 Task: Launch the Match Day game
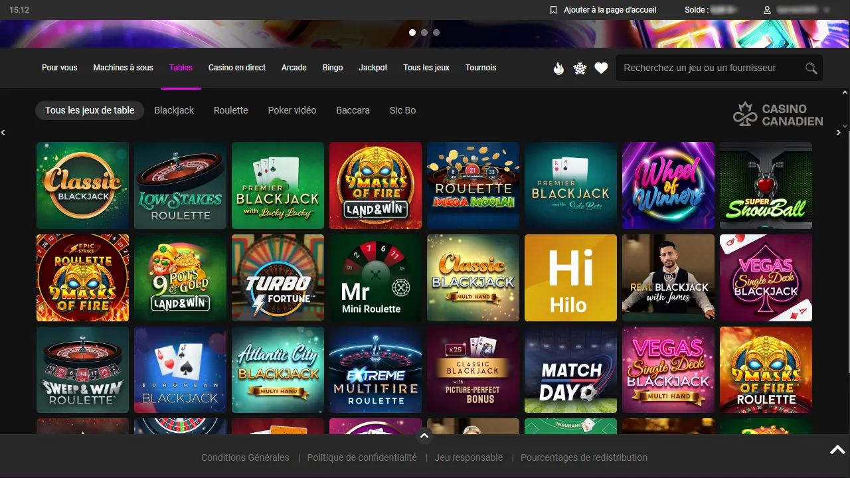pyautogui.click(x=570, y=370)
